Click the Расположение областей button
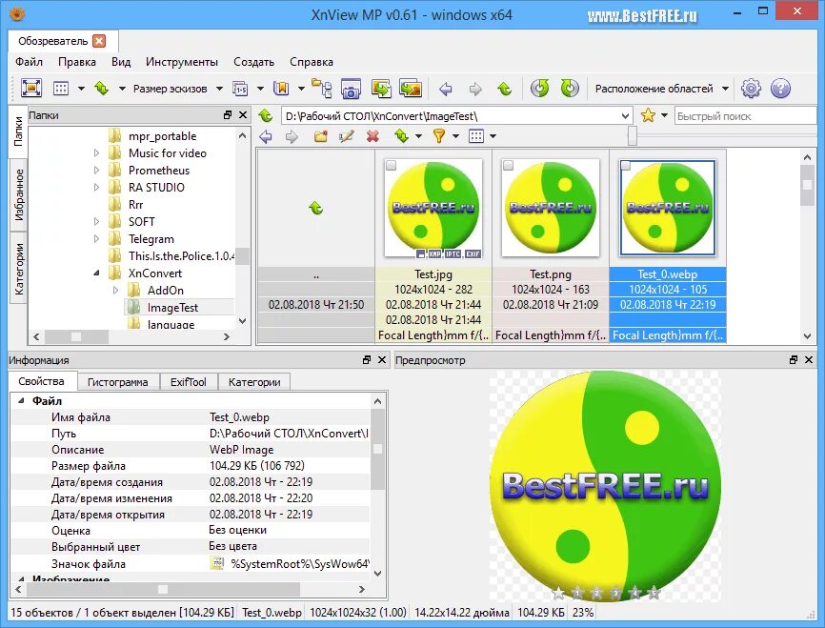Image resolution: width=825 pixels, height=628 pixels. (x=654, y=89)
